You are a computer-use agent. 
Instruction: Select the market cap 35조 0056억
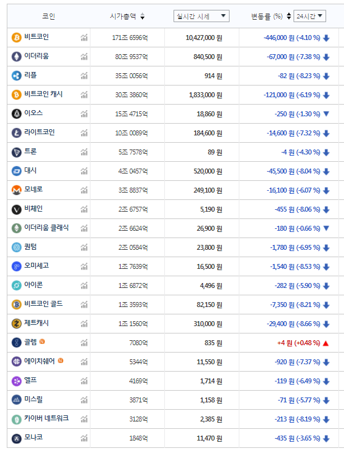click(x=132, y=76)
